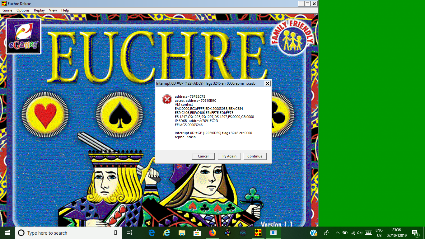This screenshot has height=239, width=425.
Task: Click the Continue button
Action: 255,156
